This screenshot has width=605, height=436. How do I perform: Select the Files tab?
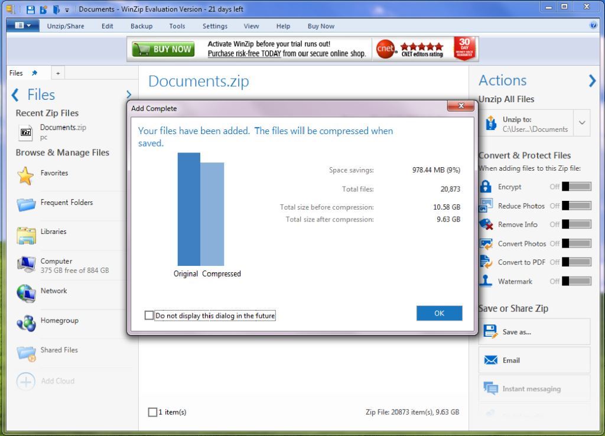click(16, 73)
